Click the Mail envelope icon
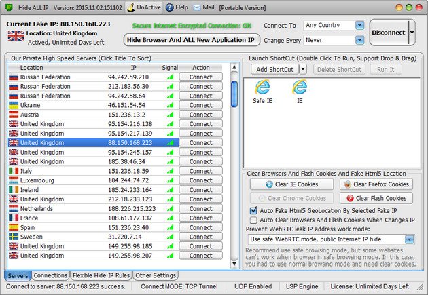 point(196,7)
